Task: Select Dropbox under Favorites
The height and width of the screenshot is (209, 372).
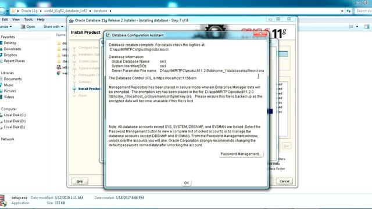Action: 10,55
